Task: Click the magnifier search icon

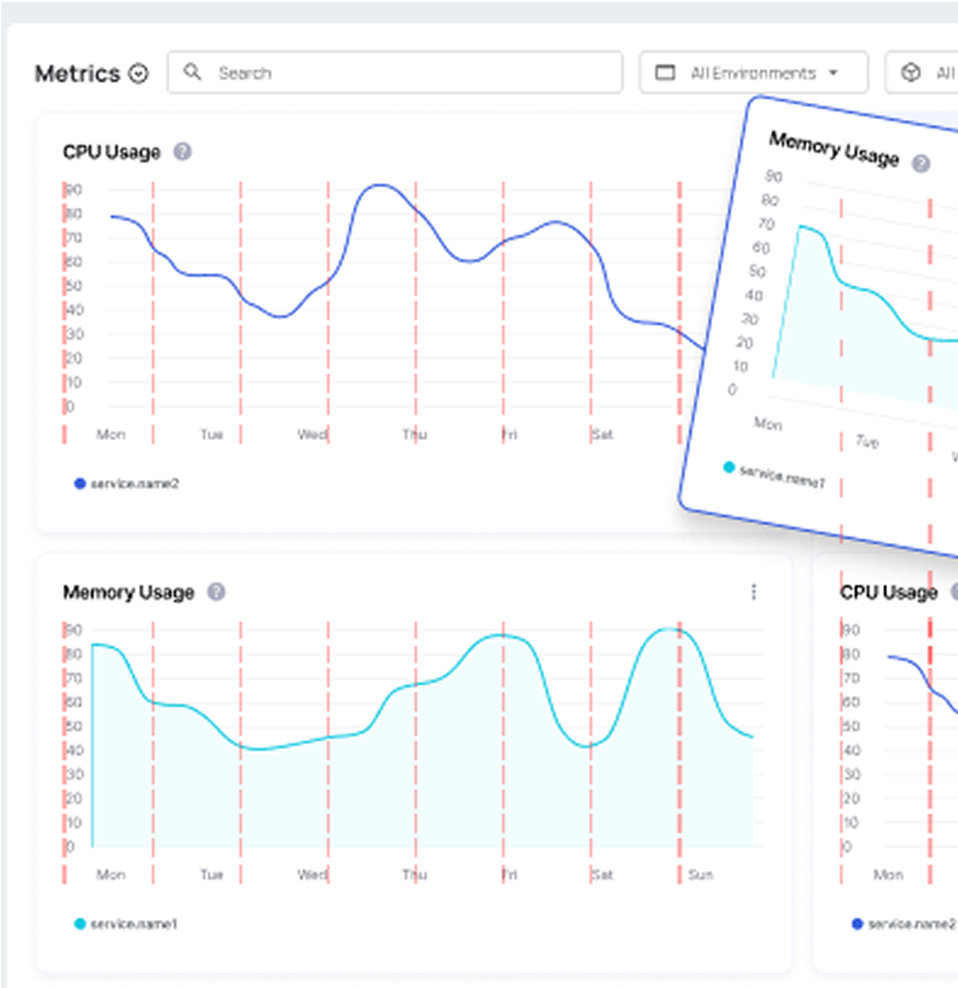Action: (192, 72)
